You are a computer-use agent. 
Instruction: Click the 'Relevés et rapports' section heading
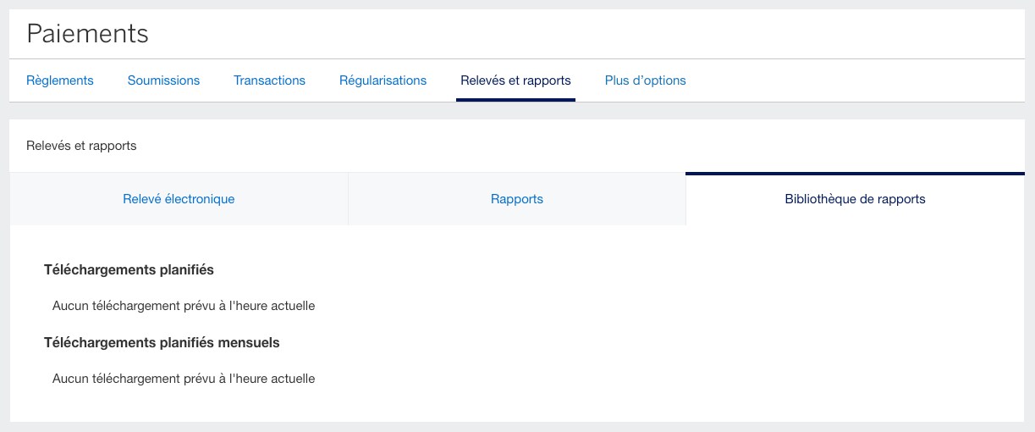tap(81, 146)
